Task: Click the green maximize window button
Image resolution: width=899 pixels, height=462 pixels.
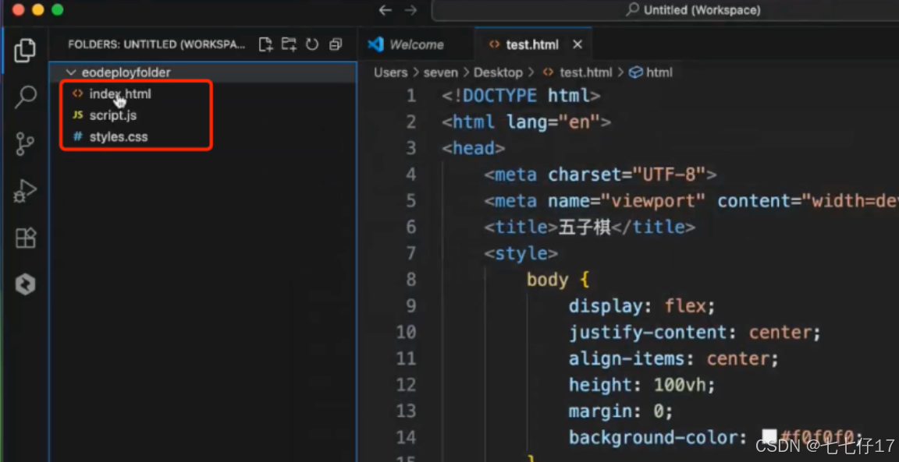Action: 57,9
